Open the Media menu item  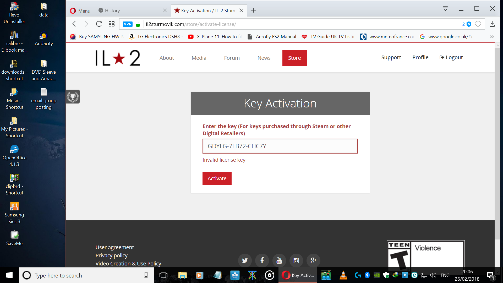click(199, 58)
